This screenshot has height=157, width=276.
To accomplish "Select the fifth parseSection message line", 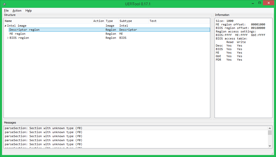I will coord(136,144).
